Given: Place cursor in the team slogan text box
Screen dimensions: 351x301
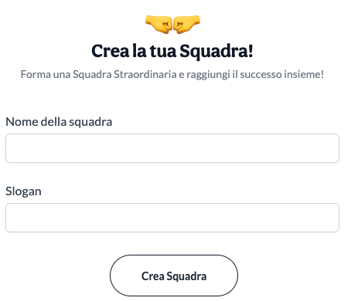Looking at the screenshot, I should pyautogui.click(x=172, y=218).
